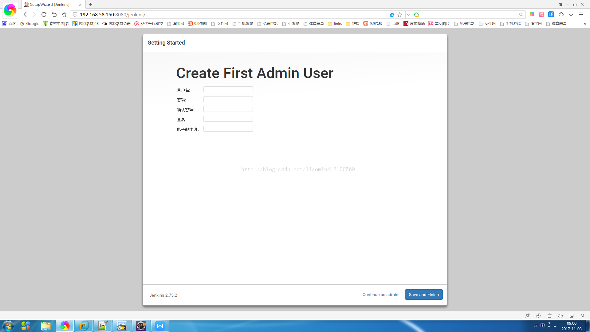Click the blue translate extension icon
The width and height of the screenshot is (590, 332).
[x=551, y=14]
